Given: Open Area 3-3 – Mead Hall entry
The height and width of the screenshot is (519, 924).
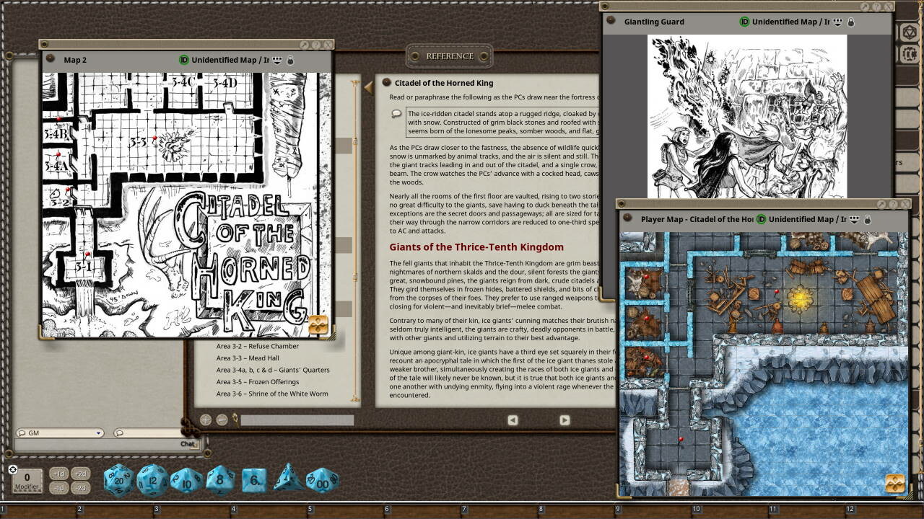Looking at the screenshot, I should click(249, 358).
